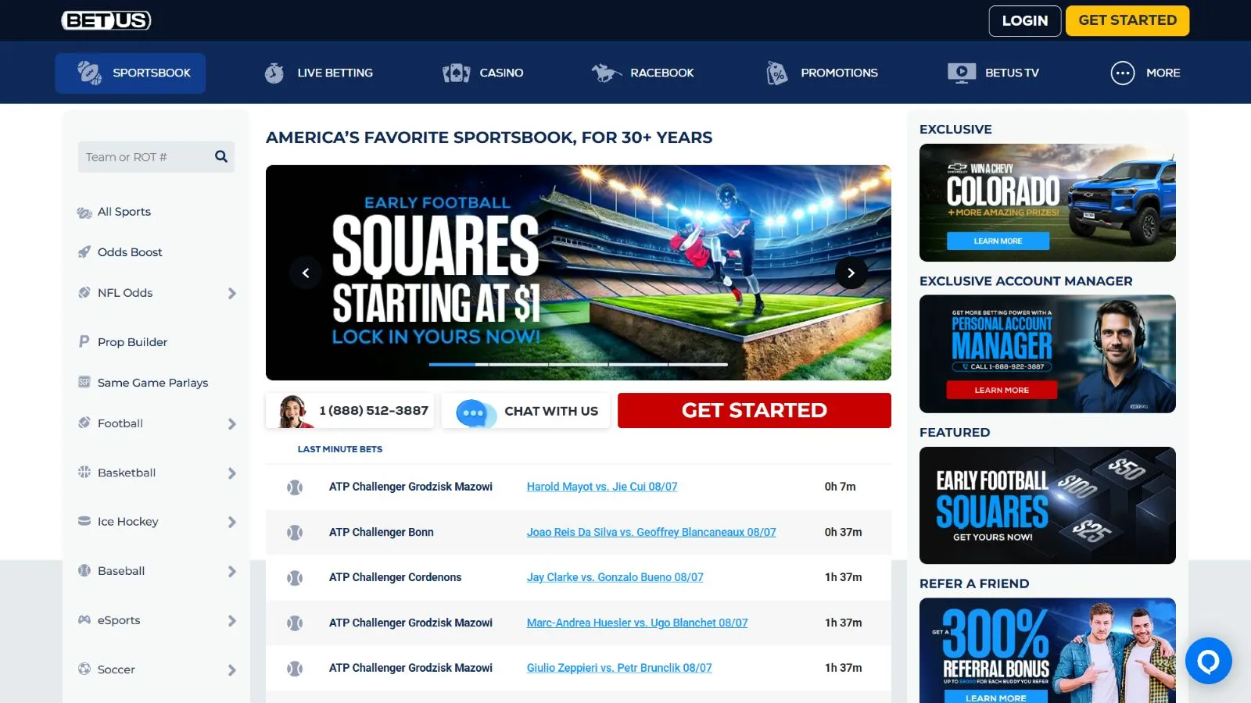This screenshot has height=703, width=1251.
Task: Jump to second slide indicator on banner
Action: (x=518, y=365)
